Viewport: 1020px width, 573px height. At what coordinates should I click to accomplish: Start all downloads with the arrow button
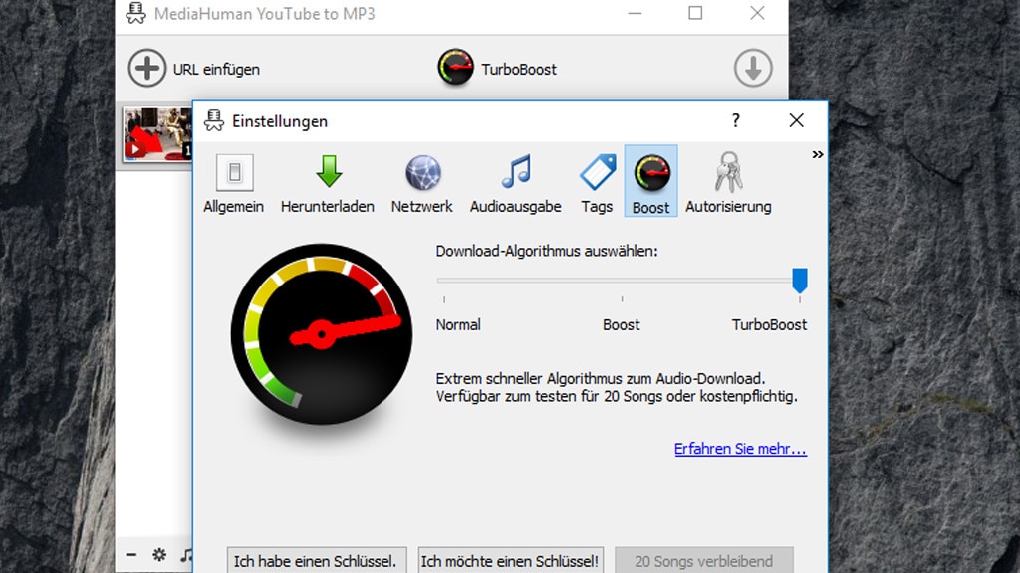753,68
